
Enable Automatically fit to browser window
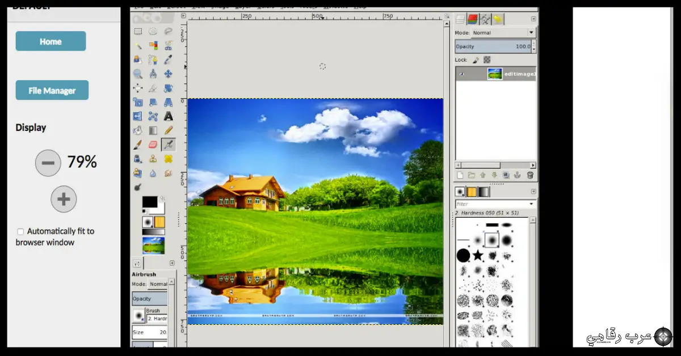(x=20, y=231)
